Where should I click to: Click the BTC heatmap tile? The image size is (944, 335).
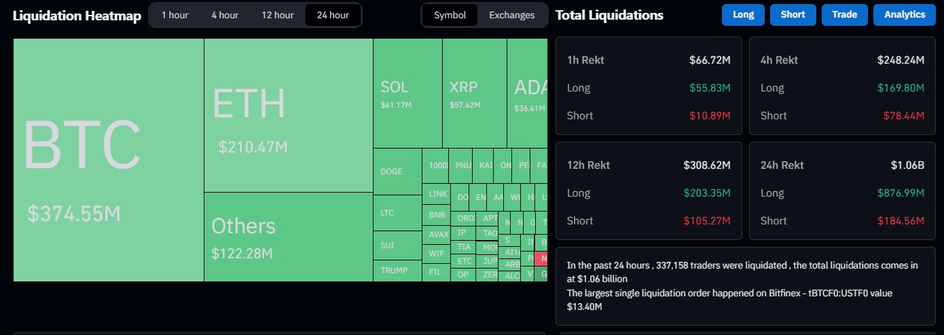click(x=109, y=159)
